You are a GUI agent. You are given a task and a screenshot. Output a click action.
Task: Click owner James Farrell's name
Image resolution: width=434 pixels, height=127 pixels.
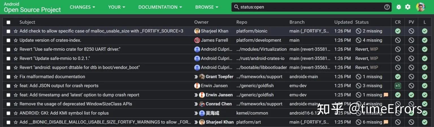(x=214, y=40)
